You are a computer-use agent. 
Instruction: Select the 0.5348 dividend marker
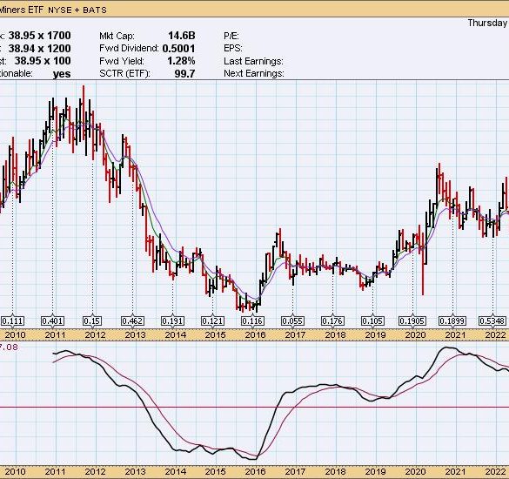point(492,321)
